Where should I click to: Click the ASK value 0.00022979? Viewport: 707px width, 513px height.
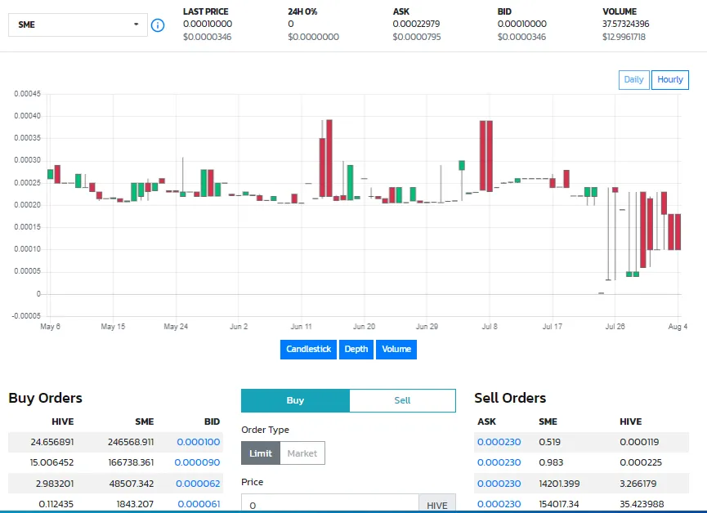416,24
